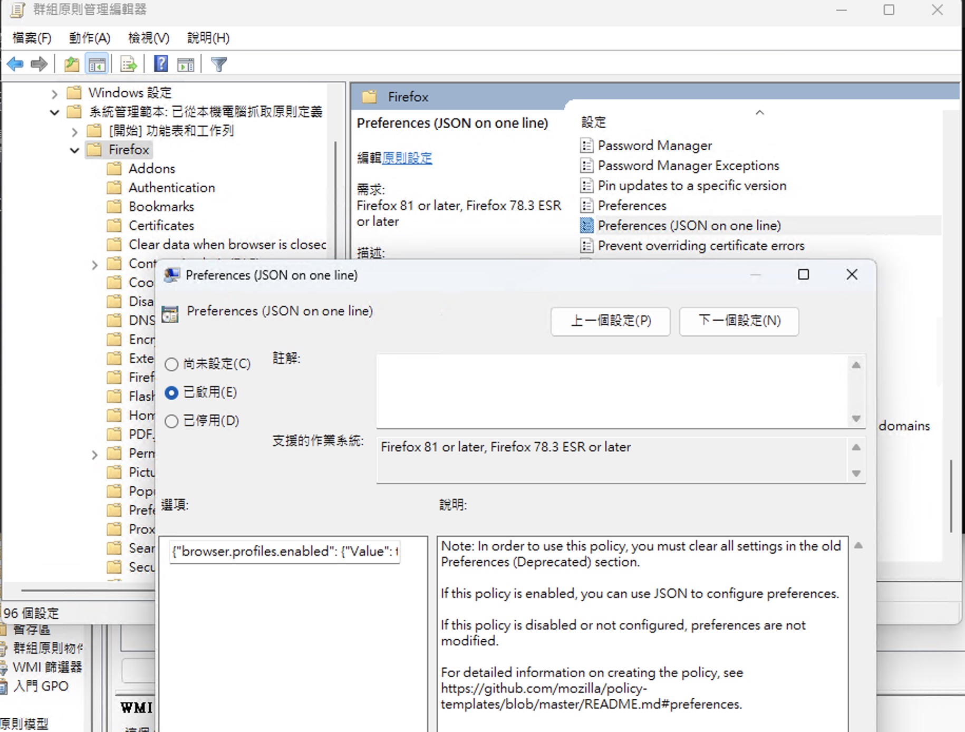Click the Back arrow toolbar icon
The image size is (965, 732).
point(15,64)
